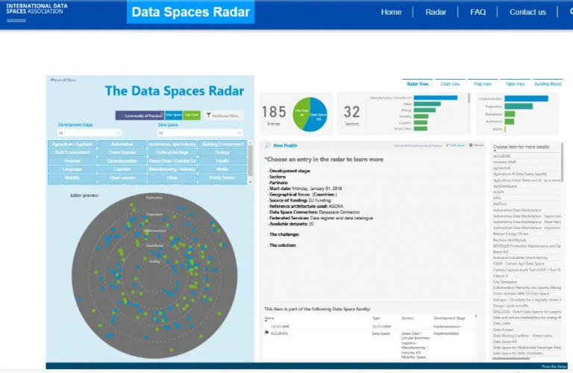The height and width of the screenshot is (373, 573).
Task: Select the Mobility sector button
Action: point(72,178)
